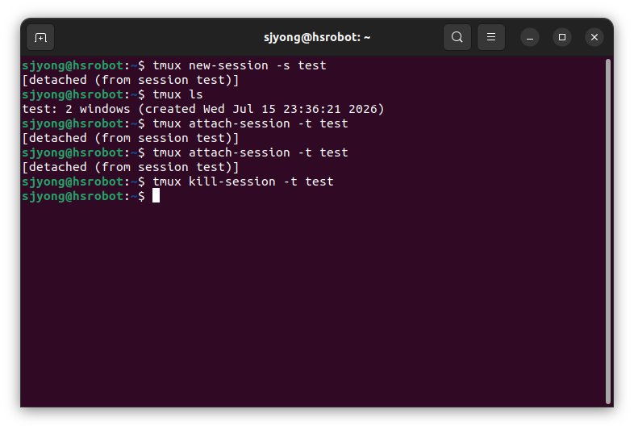This screenshot has height=430, width=634.
Task: Click the last empty prompt sjyong@hsrobot:~$
Action: click(84, 196)
